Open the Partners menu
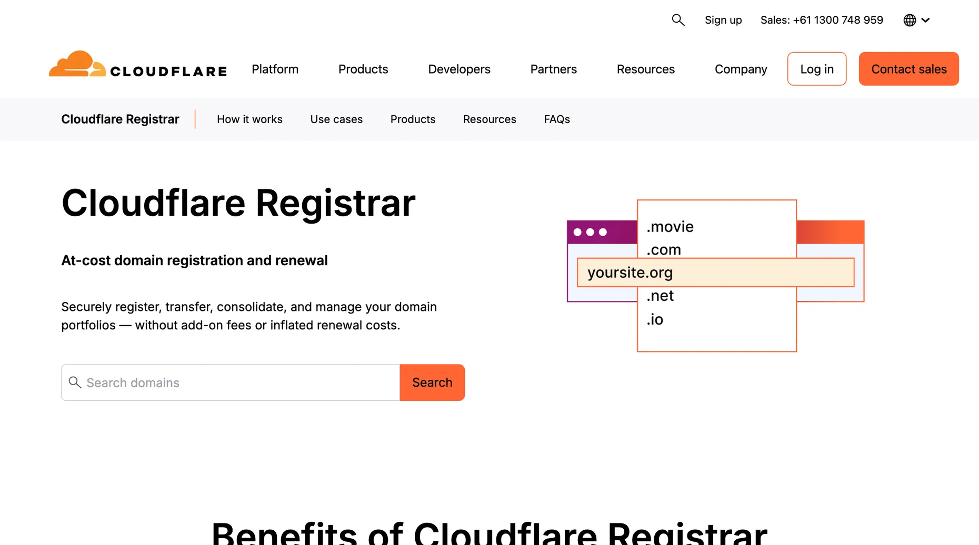979x545 pixels. [553, 69]
